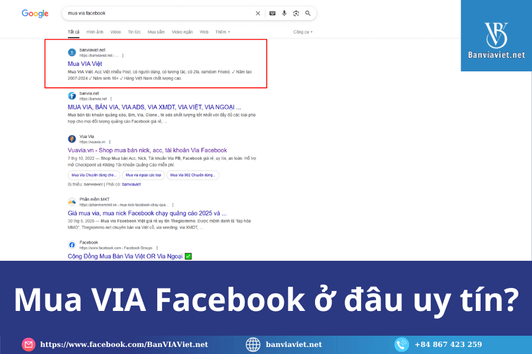This screenshot has height=354, width=532.
Task: Click the globe icon in footer
Action: tap(253, 345)
